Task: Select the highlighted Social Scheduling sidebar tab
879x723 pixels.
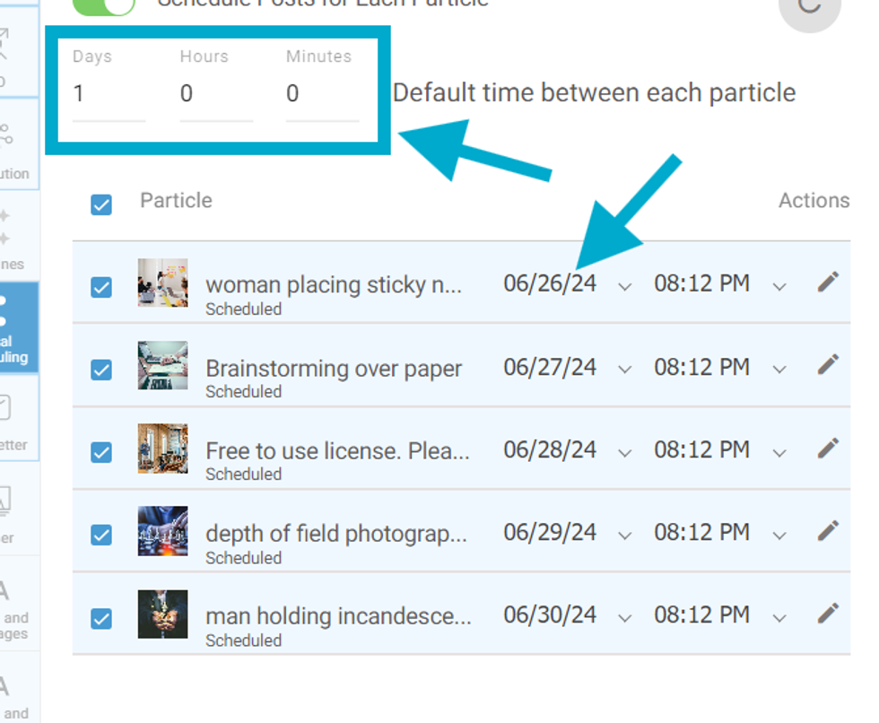Action: [18, 327]
